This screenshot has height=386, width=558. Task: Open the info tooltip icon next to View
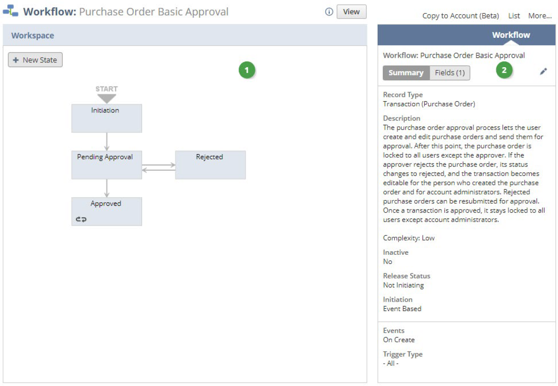click(x=329, y=12)
